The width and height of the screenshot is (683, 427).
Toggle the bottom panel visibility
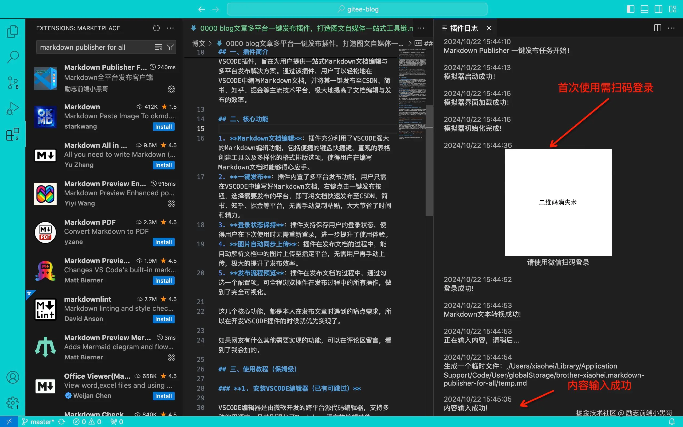pyautogui.click(x=644, y=9)
